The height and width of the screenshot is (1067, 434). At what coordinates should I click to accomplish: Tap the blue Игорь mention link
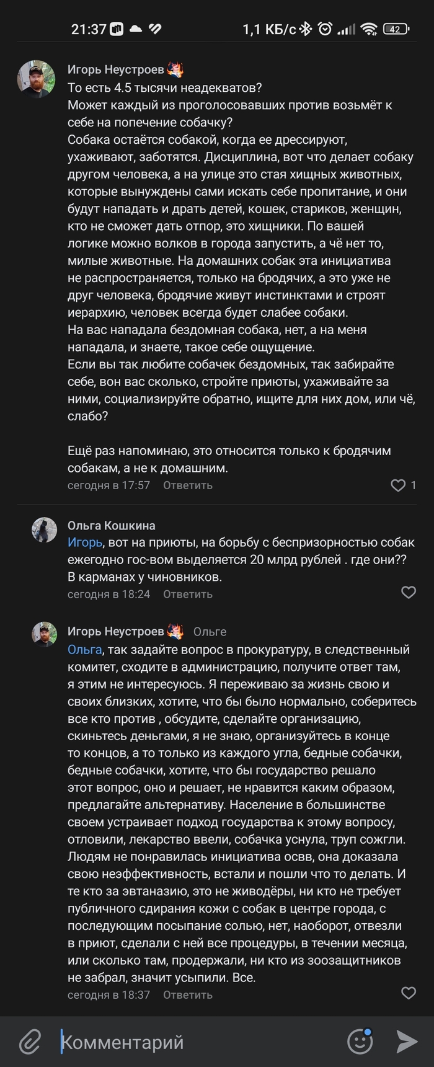[x=85, y=542]
